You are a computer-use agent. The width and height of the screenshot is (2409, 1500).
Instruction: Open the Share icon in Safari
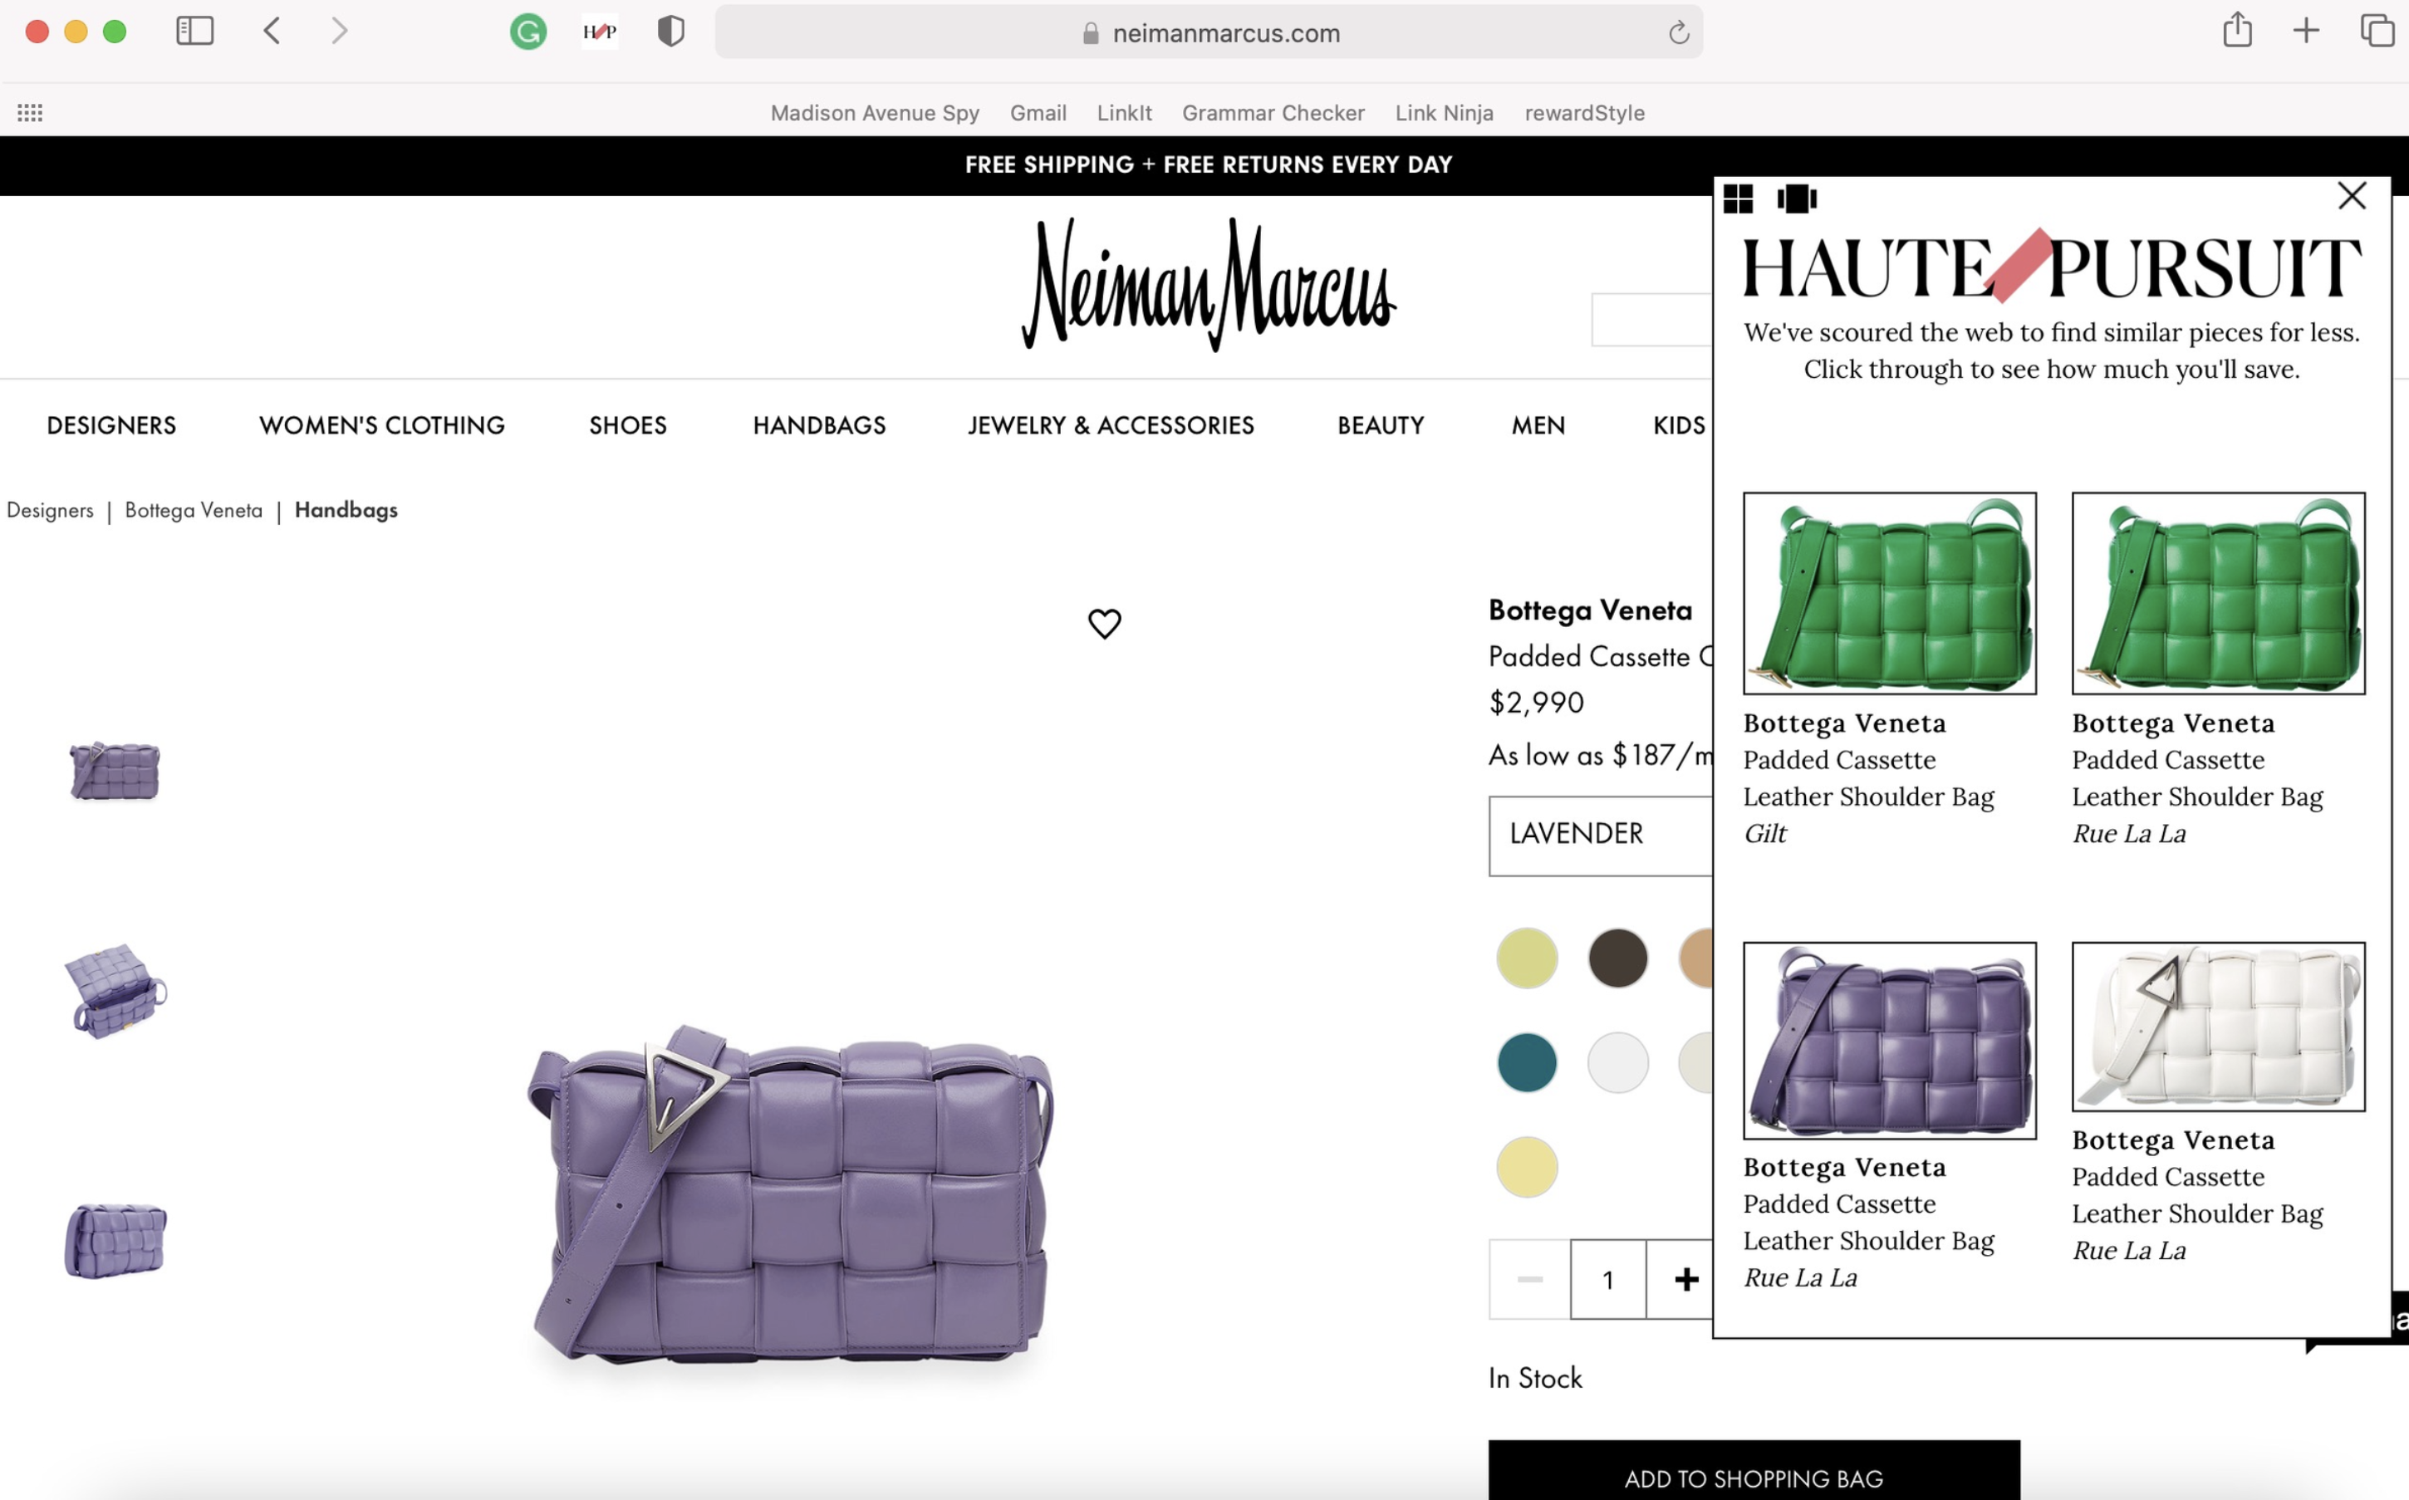(2237, 30)
